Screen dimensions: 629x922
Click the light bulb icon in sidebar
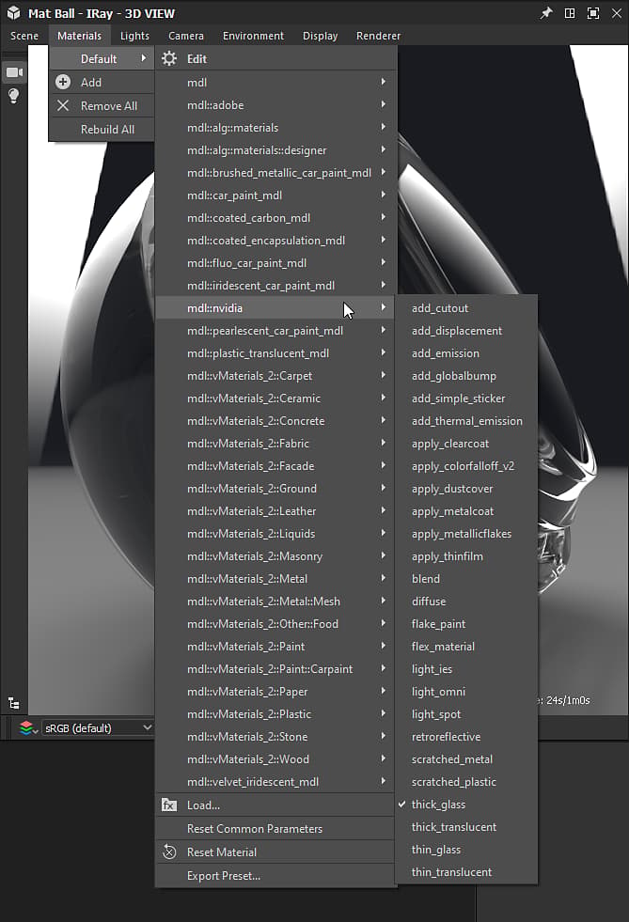click(x=14, y=95)
